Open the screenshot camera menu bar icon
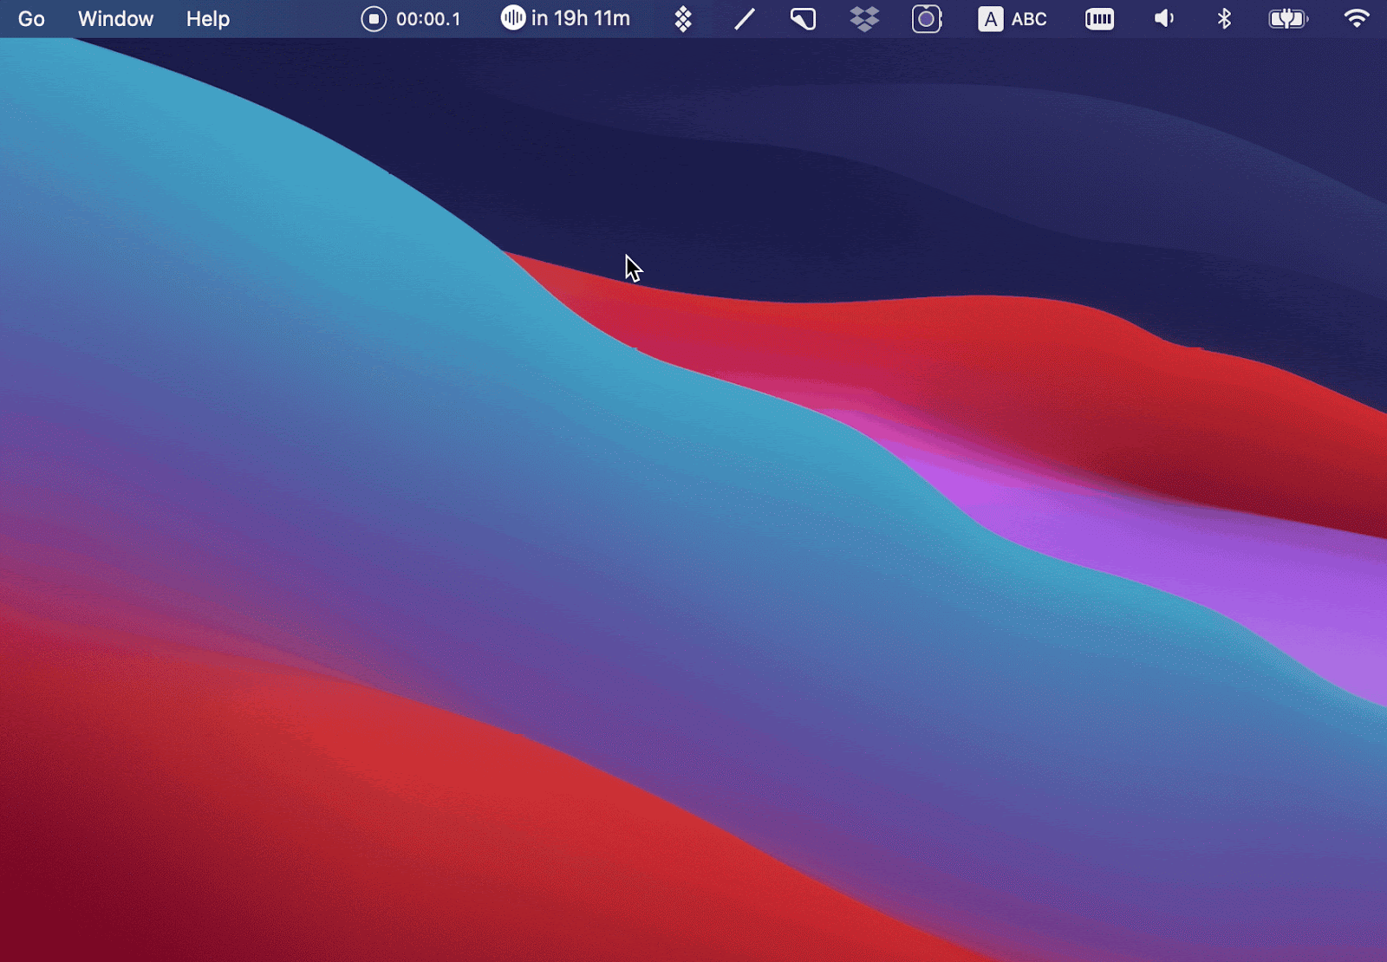Screen dimensions: 1387x962 (927, 19)
